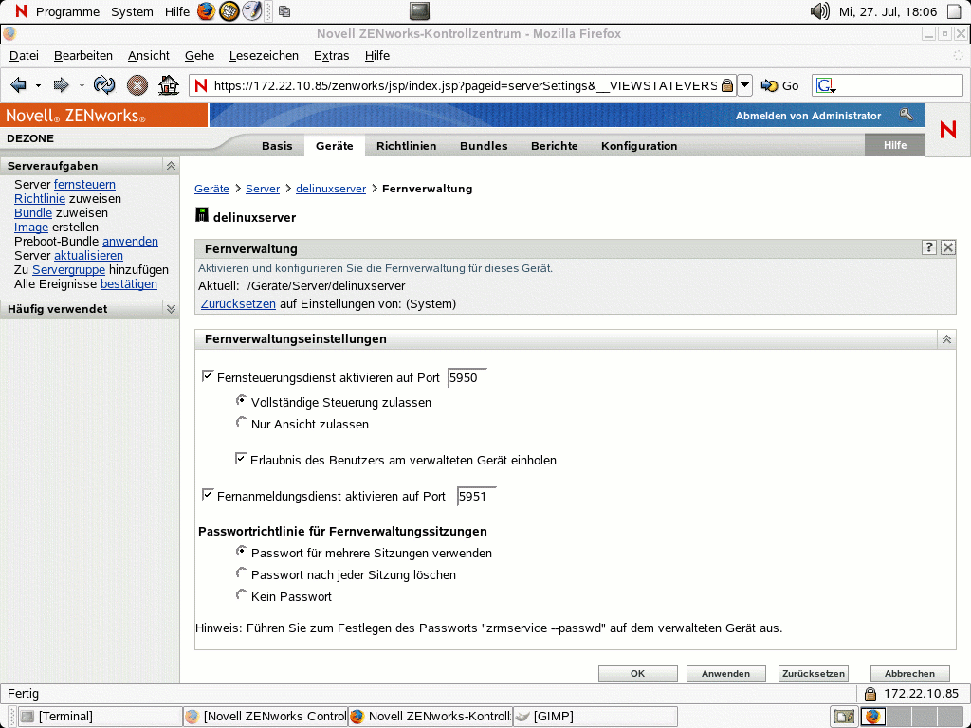Collapse the Serveraufgaben panel
971x728 pixels.
click(171, 165)
